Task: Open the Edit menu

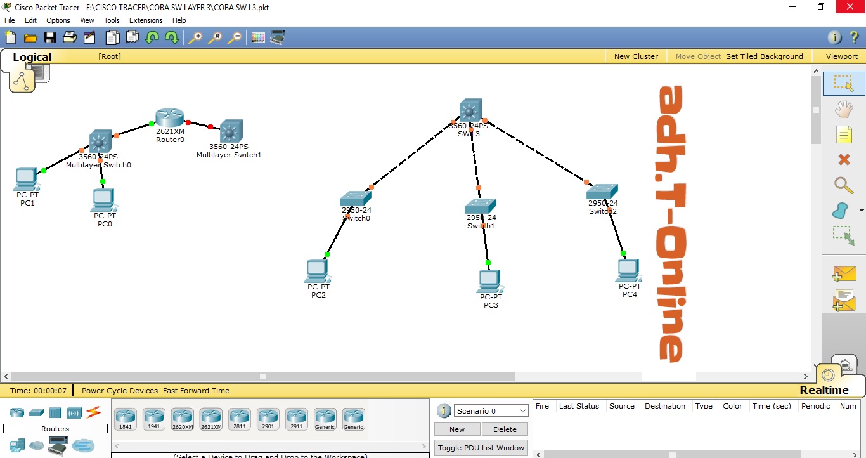Action: coord(30,20)
